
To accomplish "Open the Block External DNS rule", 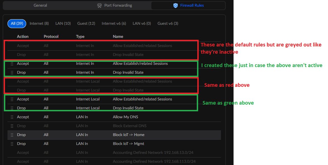I will (129, 126).
